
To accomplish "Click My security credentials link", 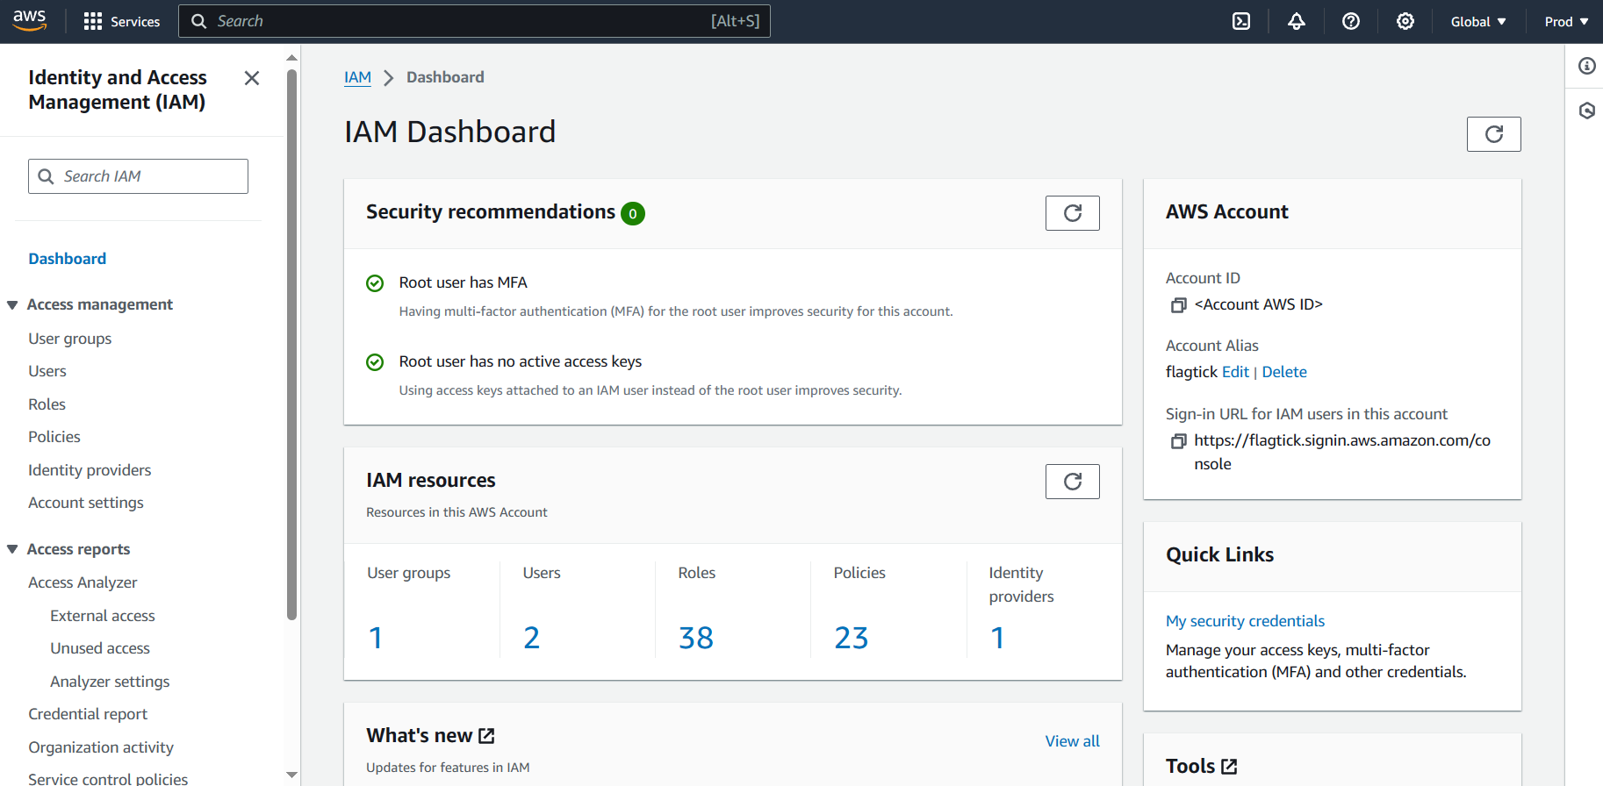I will click(1245, 621).
